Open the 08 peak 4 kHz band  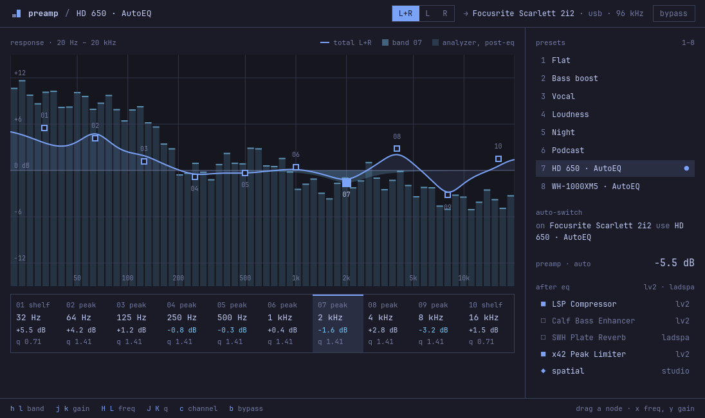[x=389, y=323]
